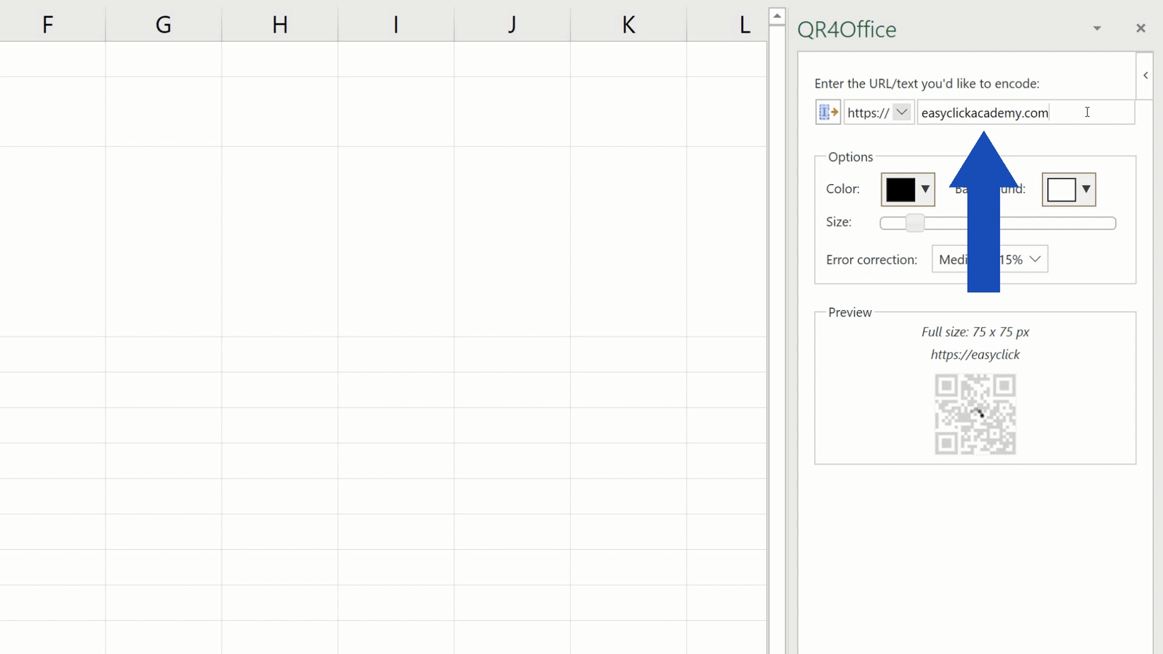Select column L header
Image resolution: width=1163 pixels, height=654 pixels.
coord(727,25)
